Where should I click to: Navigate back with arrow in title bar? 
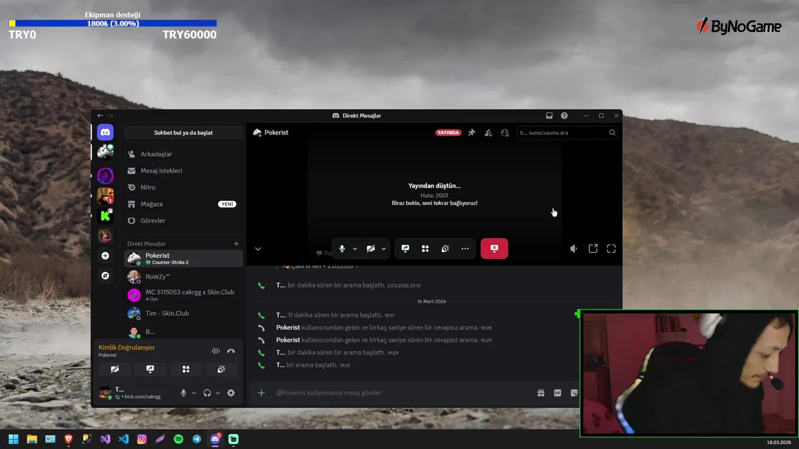pyautogui.click(x=100, y=116)
